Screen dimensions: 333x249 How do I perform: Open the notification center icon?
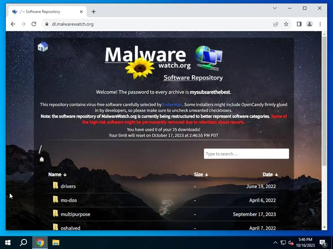[323, 243]
